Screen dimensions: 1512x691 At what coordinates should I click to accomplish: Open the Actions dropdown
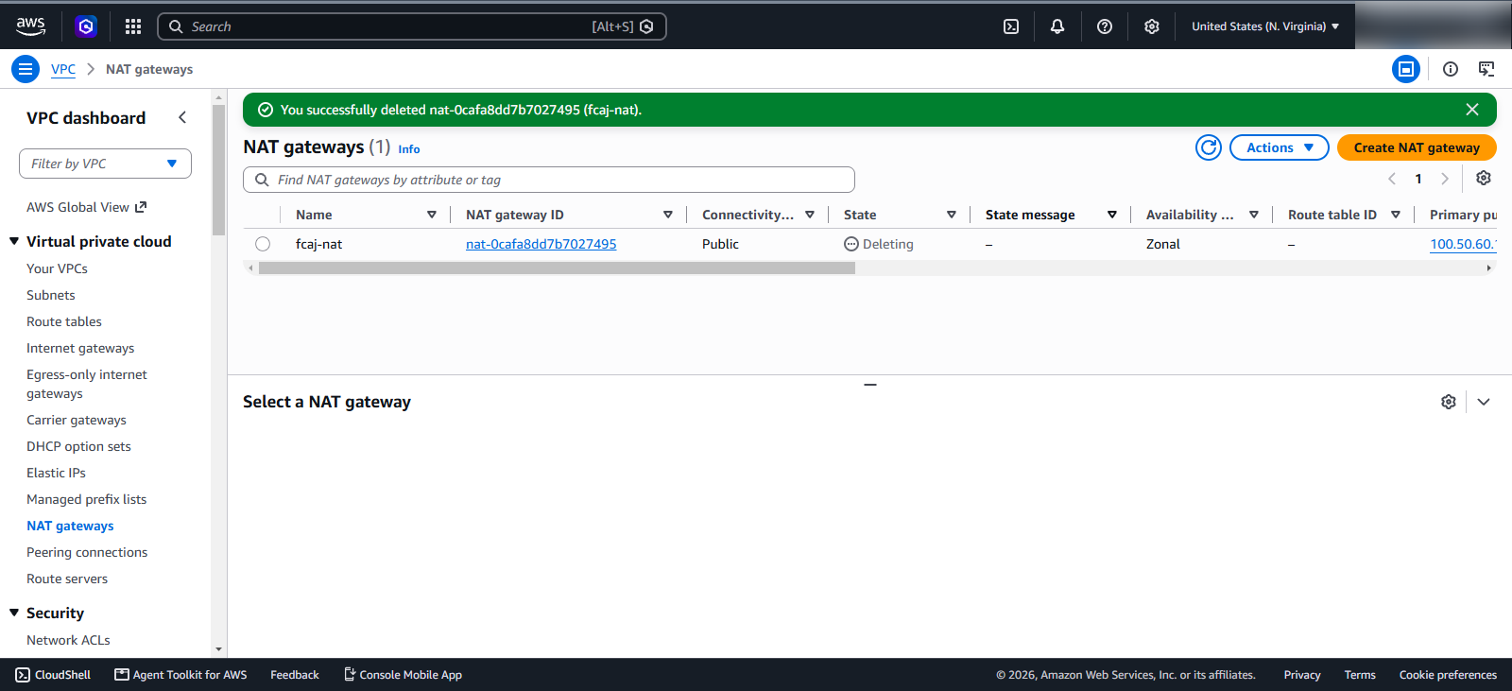[x=1280, y=147]
